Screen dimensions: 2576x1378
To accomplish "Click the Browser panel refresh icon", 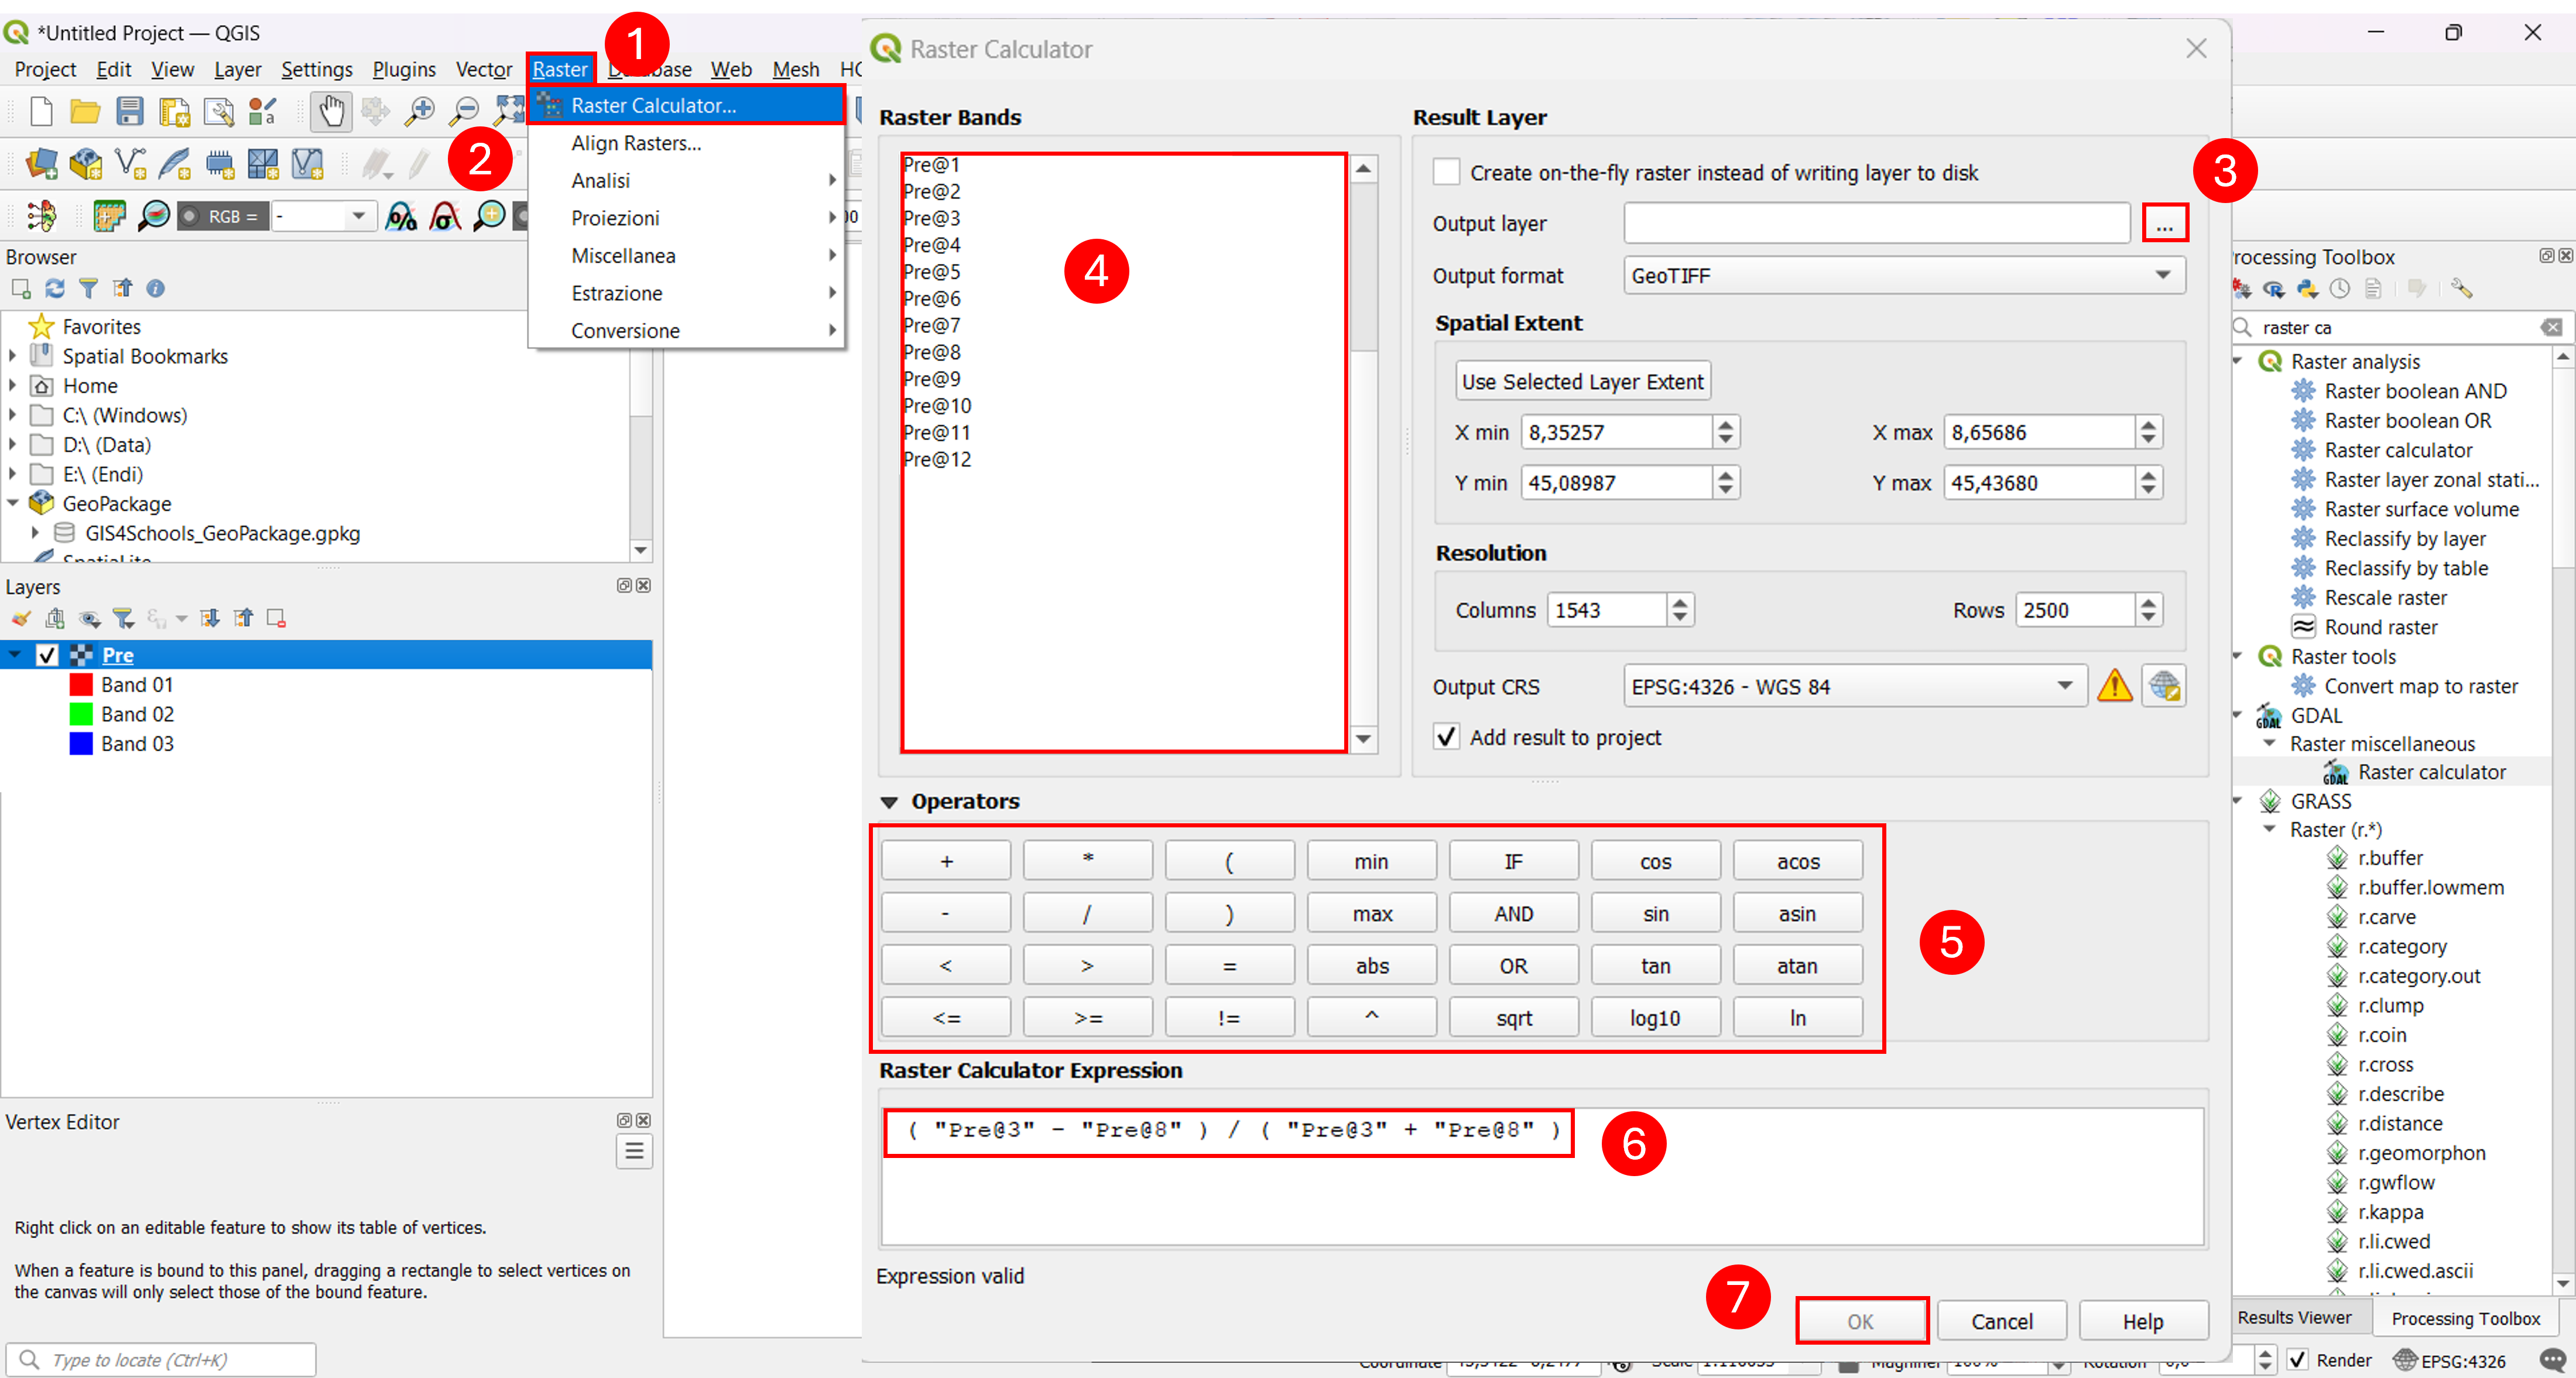I will point(55,289).
